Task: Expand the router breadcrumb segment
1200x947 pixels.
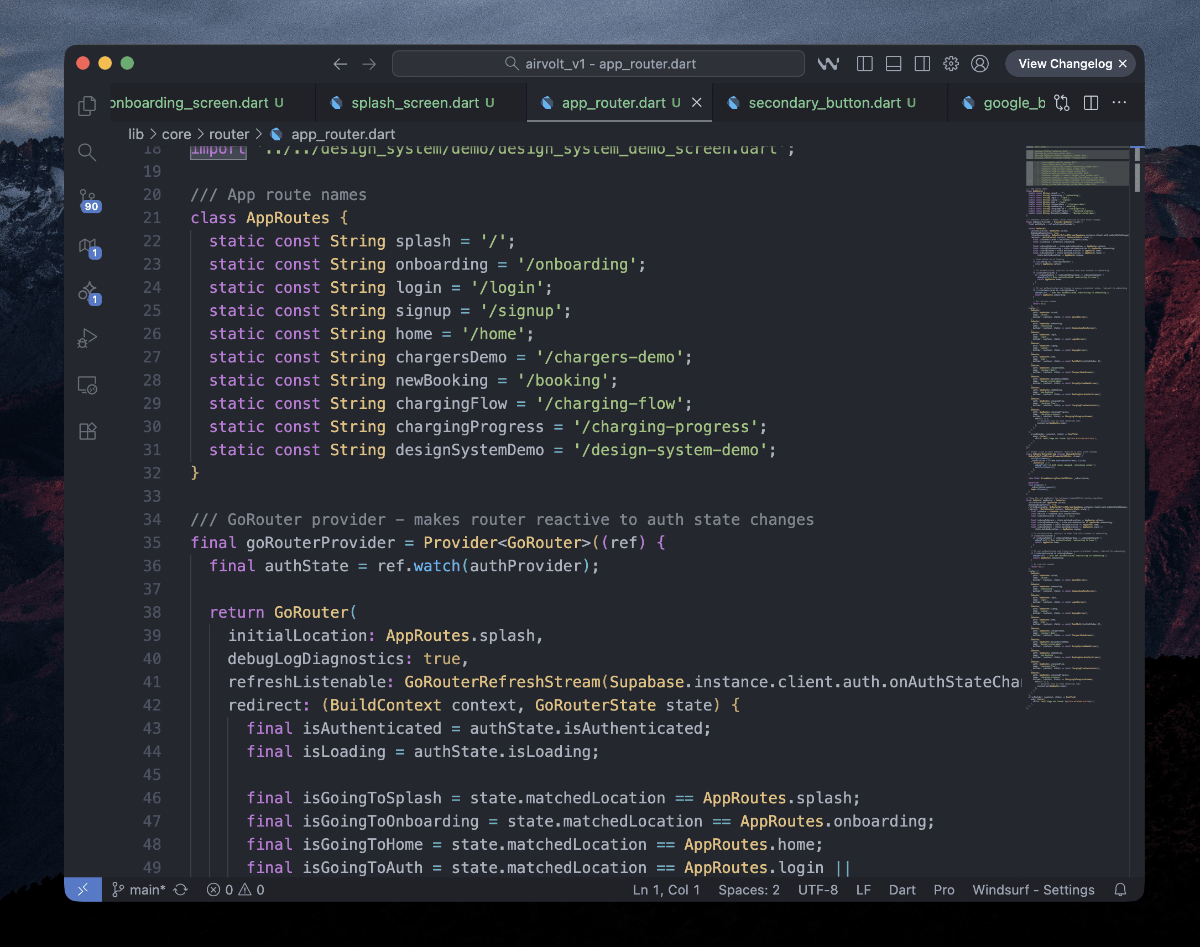Action: (228, 134)
